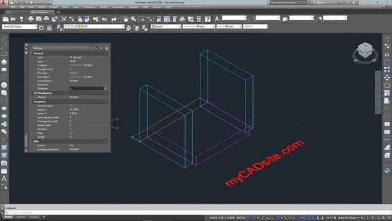Screen dimensions: 392x221
Task: Select the Zoom Realtime magnifier tool
Action: [x=134, y=19]
